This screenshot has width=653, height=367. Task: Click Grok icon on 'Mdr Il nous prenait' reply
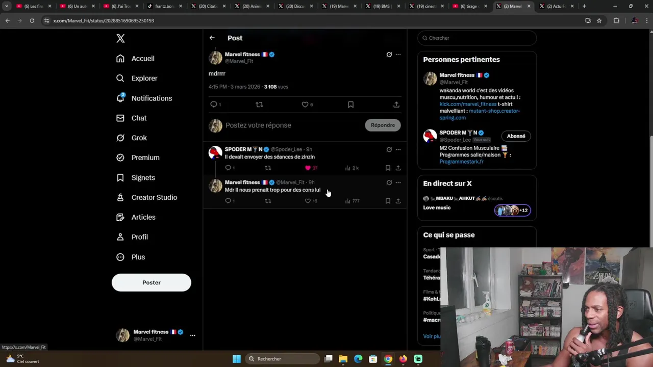tap(389, 182)
